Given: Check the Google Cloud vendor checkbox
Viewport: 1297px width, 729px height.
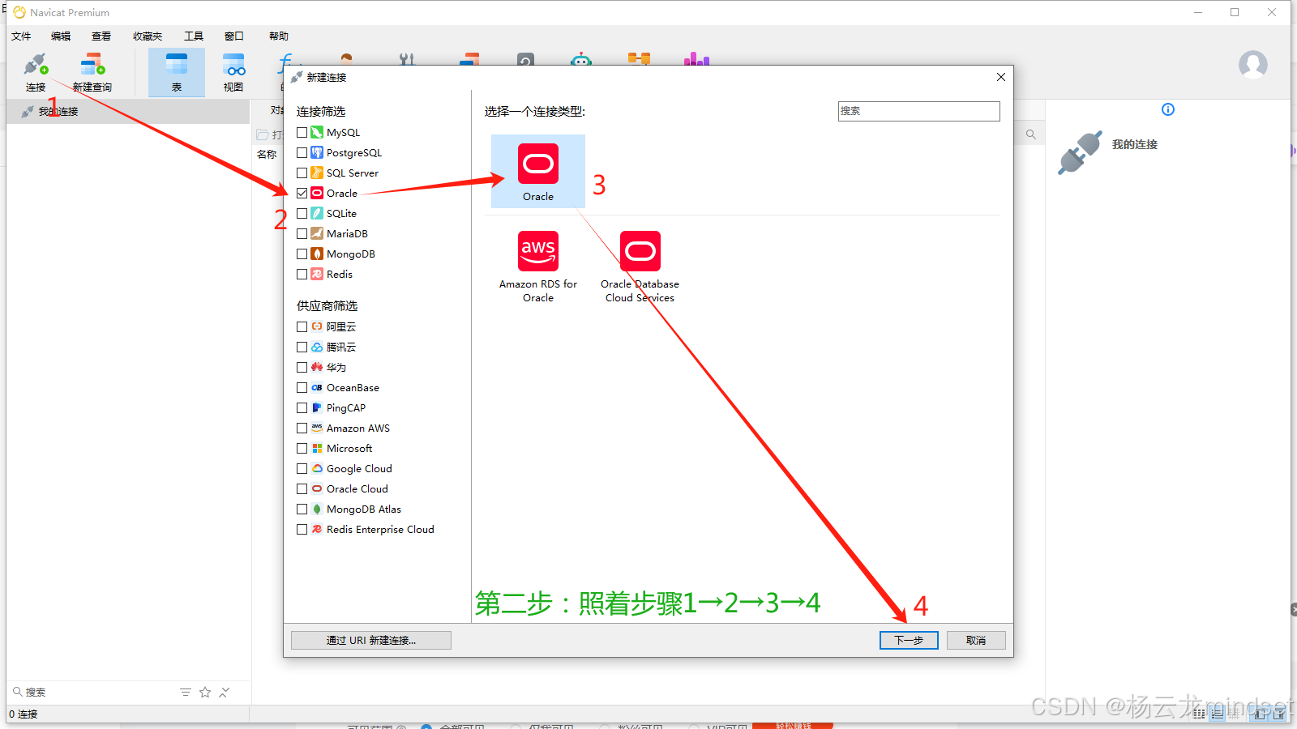Looking at the screenshot, I should 302,468.
